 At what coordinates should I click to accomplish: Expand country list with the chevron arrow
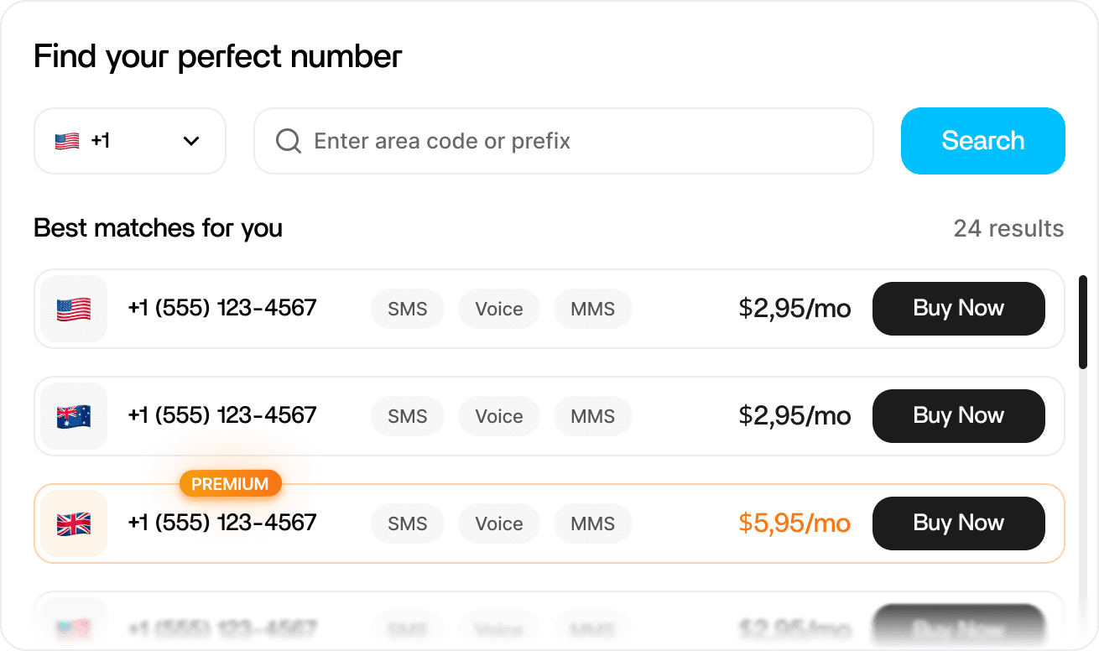pos(191,141)
